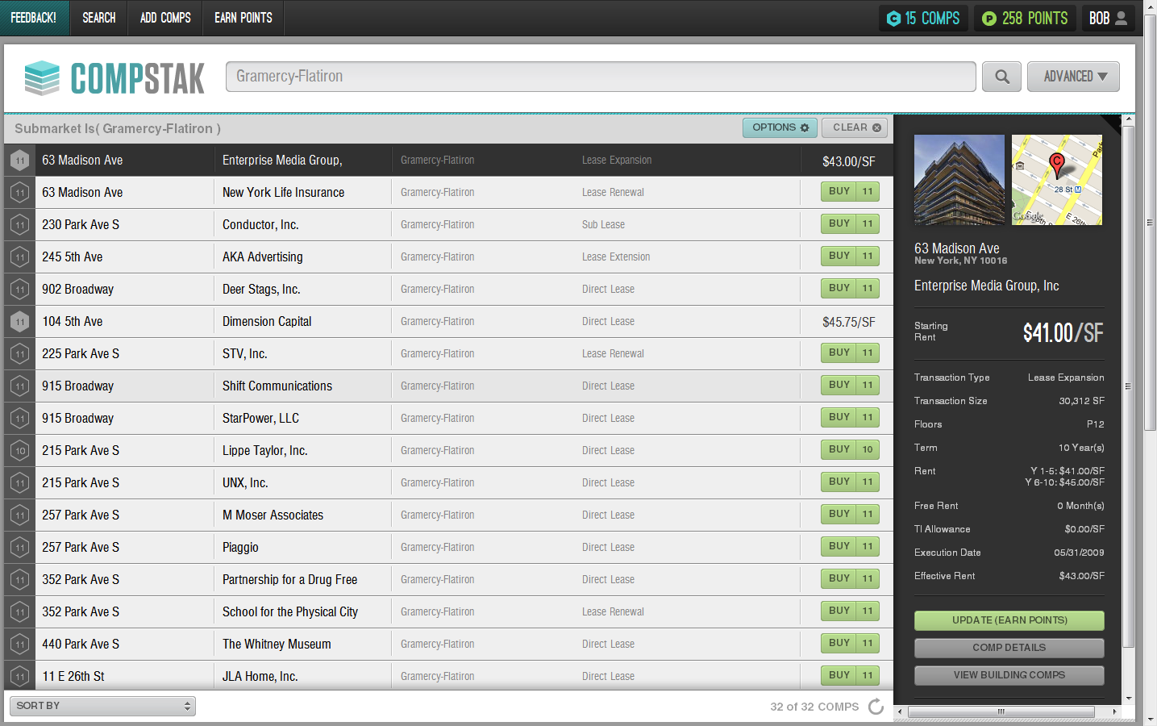Viewport: 1157px width, 726px height.
Task: Buy the New York Life Insurance comp
Action: (851, 192)
